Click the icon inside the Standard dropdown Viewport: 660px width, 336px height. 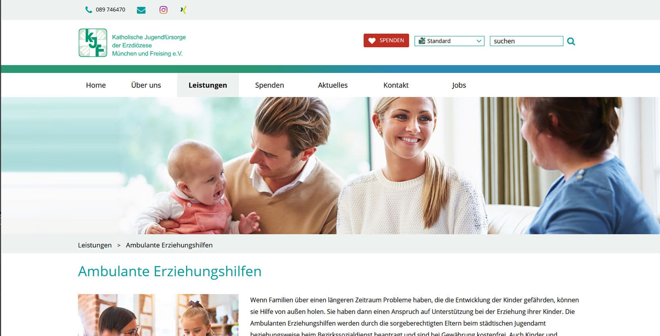click(422, 41)
